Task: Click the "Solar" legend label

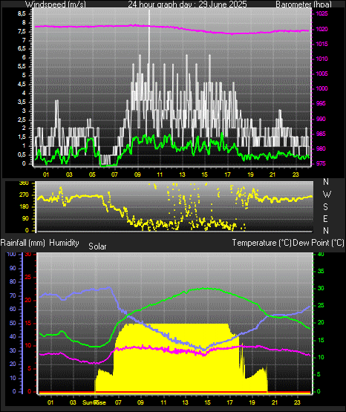Action: pos(97,246)
